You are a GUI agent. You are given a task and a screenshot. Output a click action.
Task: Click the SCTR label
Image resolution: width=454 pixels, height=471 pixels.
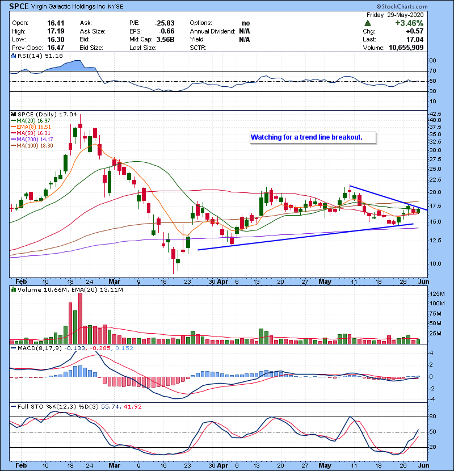tap(198, 48)
